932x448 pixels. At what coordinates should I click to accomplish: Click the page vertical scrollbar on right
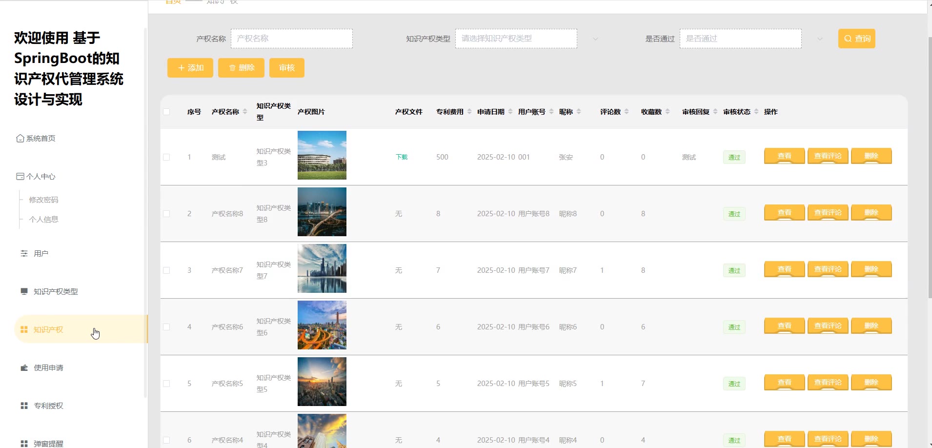pos(929,166)
